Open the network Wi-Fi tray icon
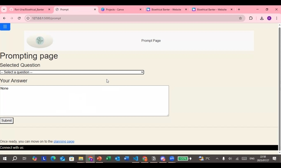 click(237, 159)
